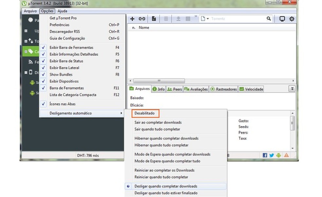The width and height of the screenshot is (322, 197).
Task: Select Reiniciar ao completar os Downloads
Action: pos(176,170)
